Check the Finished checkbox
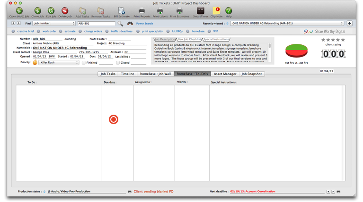This screenshot has width=363, height=202. click(84, 62)
